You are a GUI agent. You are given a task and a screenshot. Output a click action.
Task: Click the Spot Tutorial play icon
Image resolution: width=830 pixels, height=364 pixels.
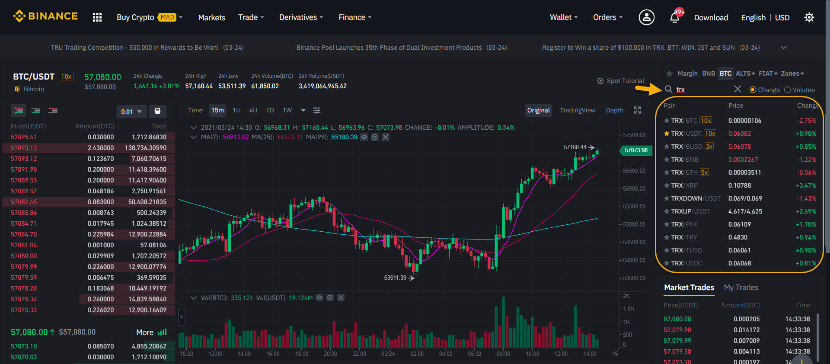pyautogui.click(x=600, y=81)
